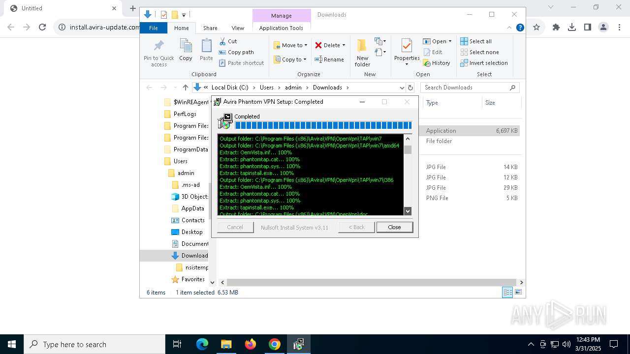Select PerfLogs in the folder tree
The width and height of the screenshot is (630, 354).
[x=185, y=114]
